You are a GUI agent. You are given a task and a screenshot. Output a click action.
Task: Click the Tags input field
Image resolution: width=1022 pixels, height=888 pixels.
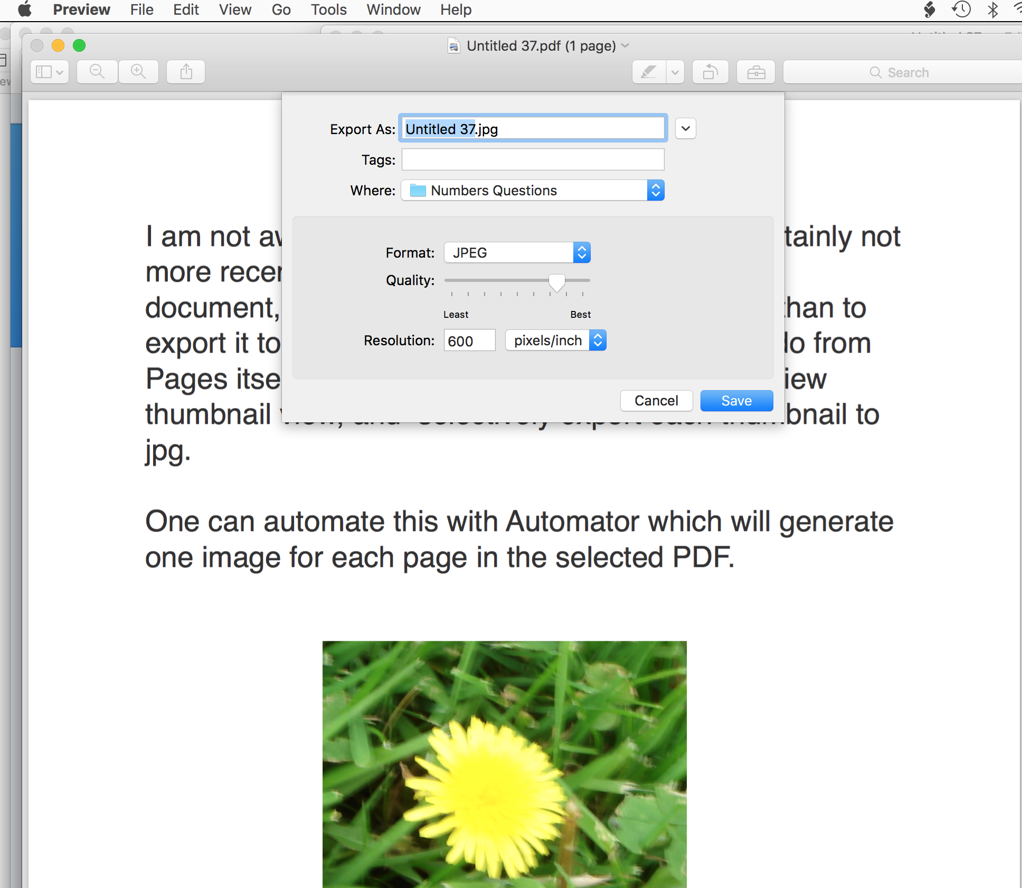click(x=533, y=159)
